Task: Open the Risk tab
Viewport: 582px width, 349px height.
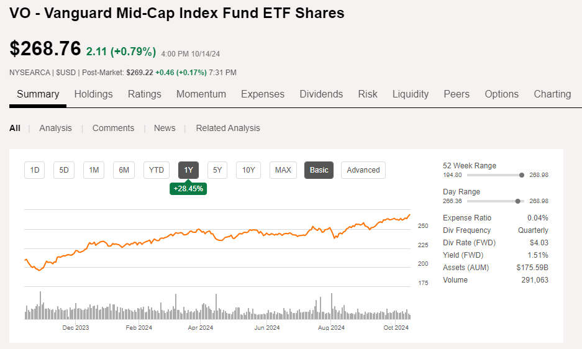Action: tap(368, 94)
